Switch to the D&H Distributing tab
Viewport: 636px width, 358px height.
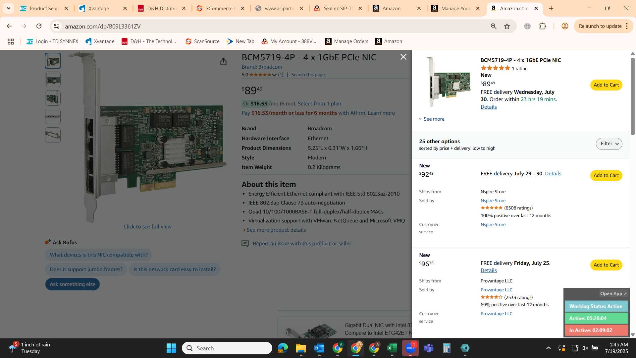coord(162,8)
